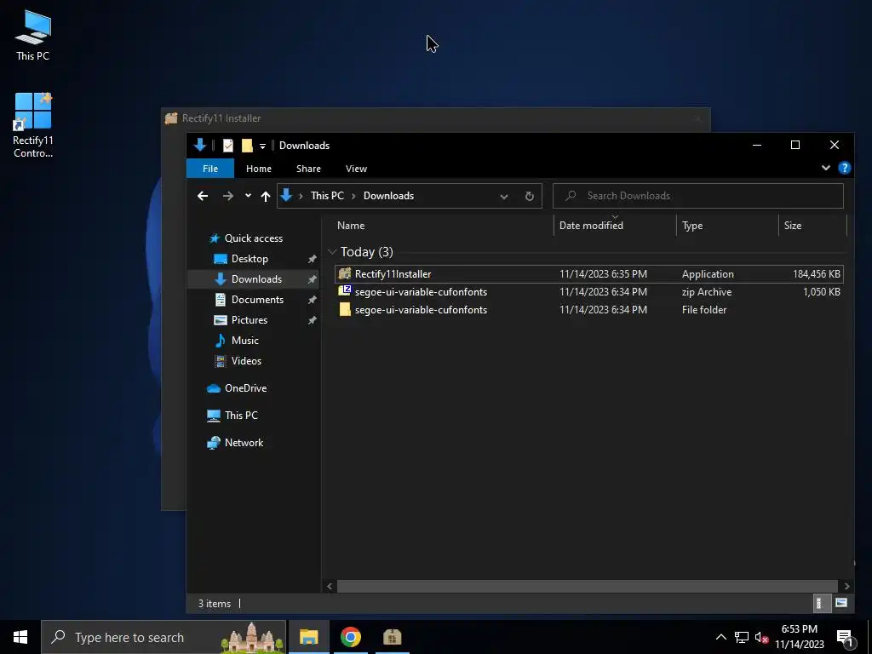The height and width of the screenshot is (654, 872).
Task: Click the Properties quick access toolbar icon
Action: [228, 146]
